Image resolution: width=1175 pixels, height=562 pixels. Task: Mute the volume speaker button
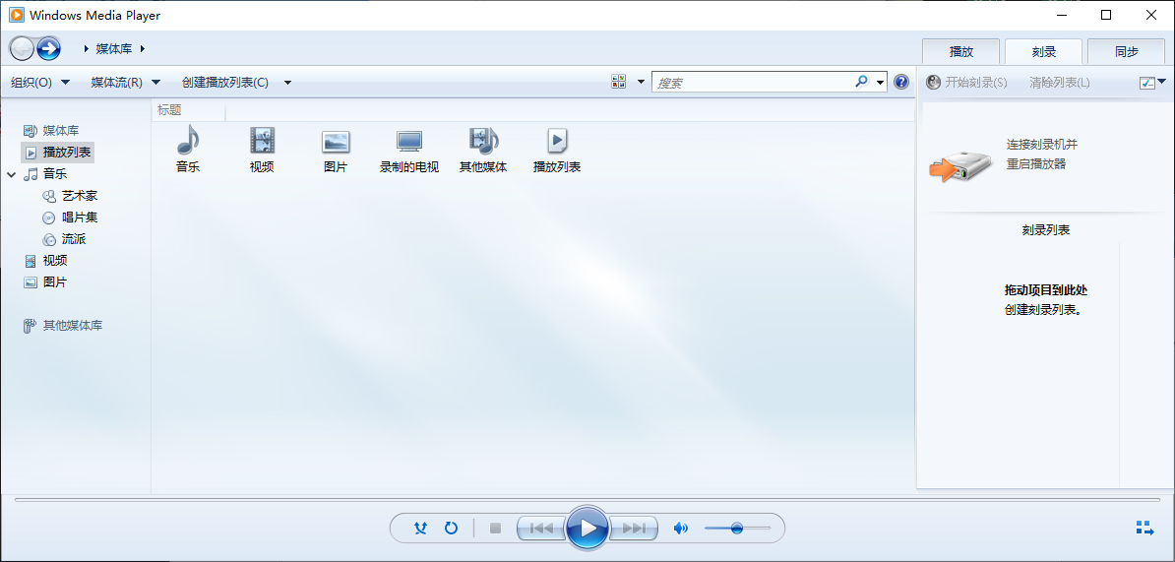tap(680, 529)
